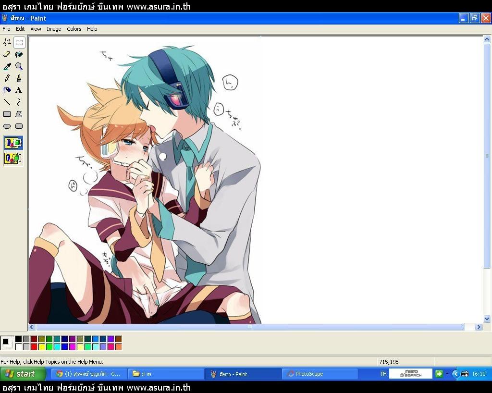Screen dimensions: 492x393
Task: Click the system tray printer icon
Action: click(465, 374)
